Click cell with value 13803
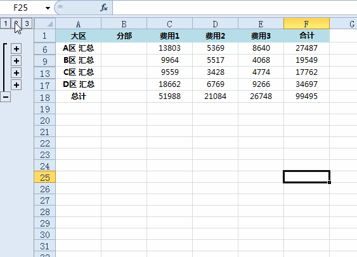This screenshot has width=357, height=257. point(169,48)
